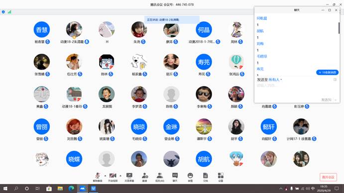
Task: Open the settings grid icon
Action: (221, 177)
